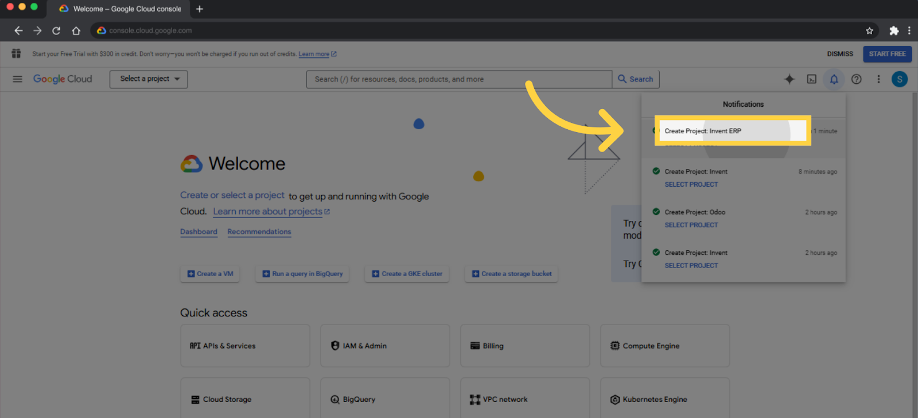Select project for 8 minutes ago Invent notification
Image resolution: width=918 pixels, height=418 pixels.
pos(691,184)
